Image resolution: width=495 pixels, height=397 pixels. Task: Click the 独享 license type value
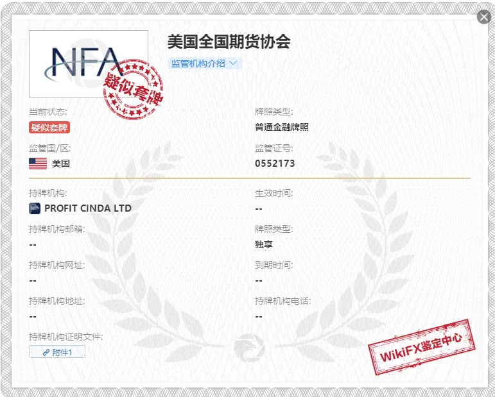point(264,244)
